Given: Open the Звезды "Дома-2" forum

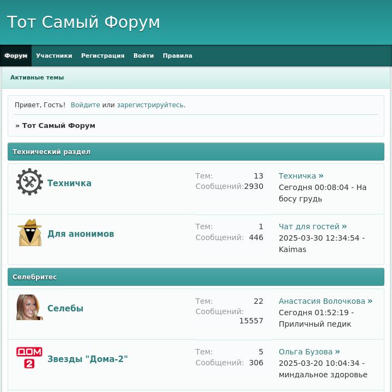Looking at the screenshot, I should [x=88, y=359].
